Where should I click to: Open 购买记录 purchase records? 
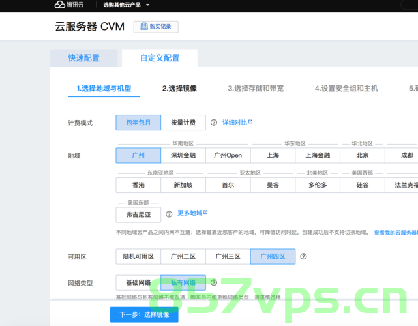point(156,27)
